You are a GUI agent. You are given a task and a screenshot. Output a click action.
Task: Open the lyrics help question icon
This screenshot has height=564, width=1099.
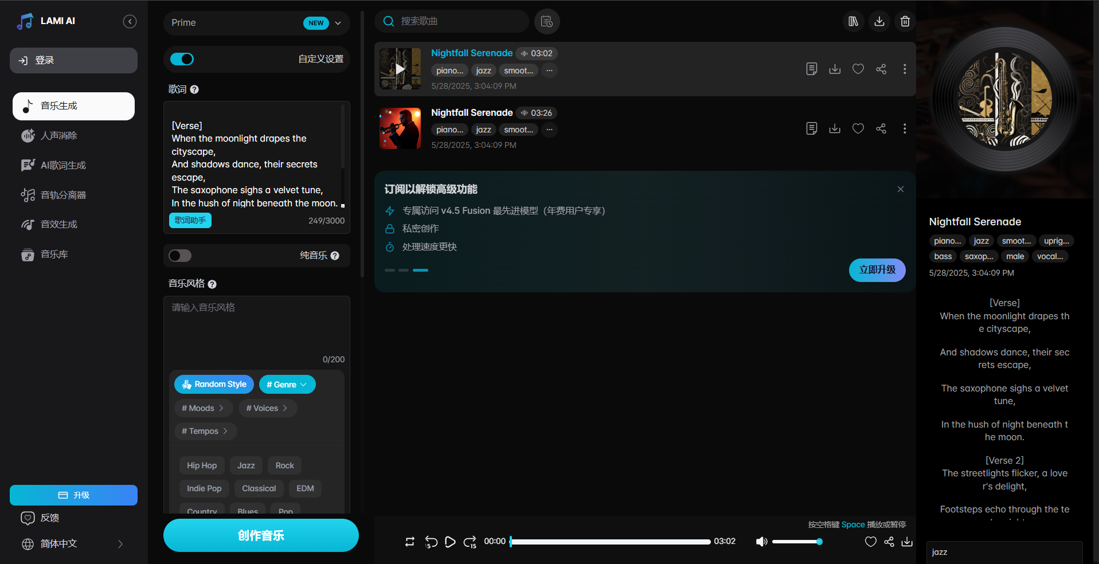tap(194, 89)
